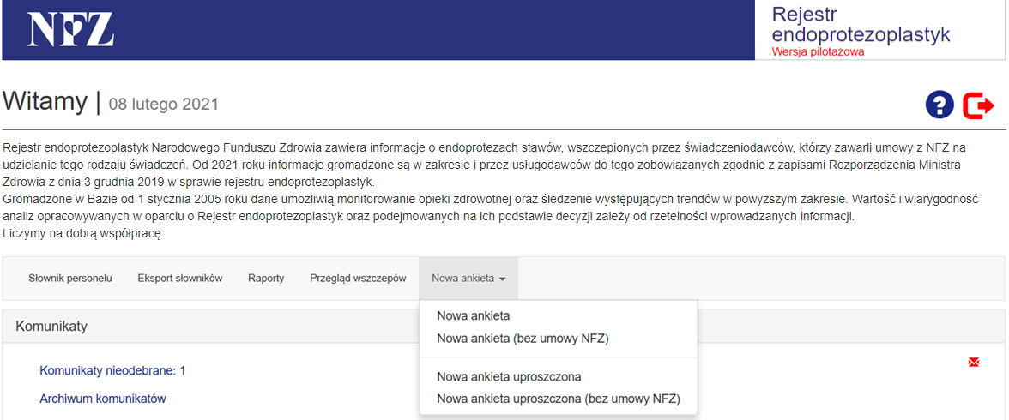
Task: Select Eksport słowników in navigation bar
Action: coord(180,279)
